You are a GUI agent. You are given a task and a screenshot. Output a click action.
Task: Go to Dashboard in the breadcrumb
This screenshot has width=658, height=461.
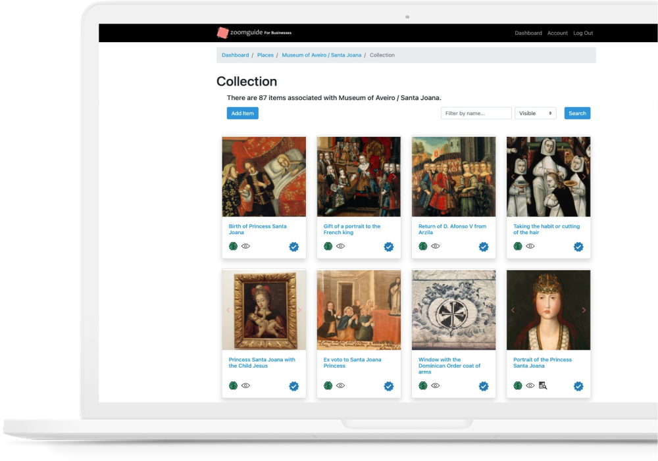[235, 55]
